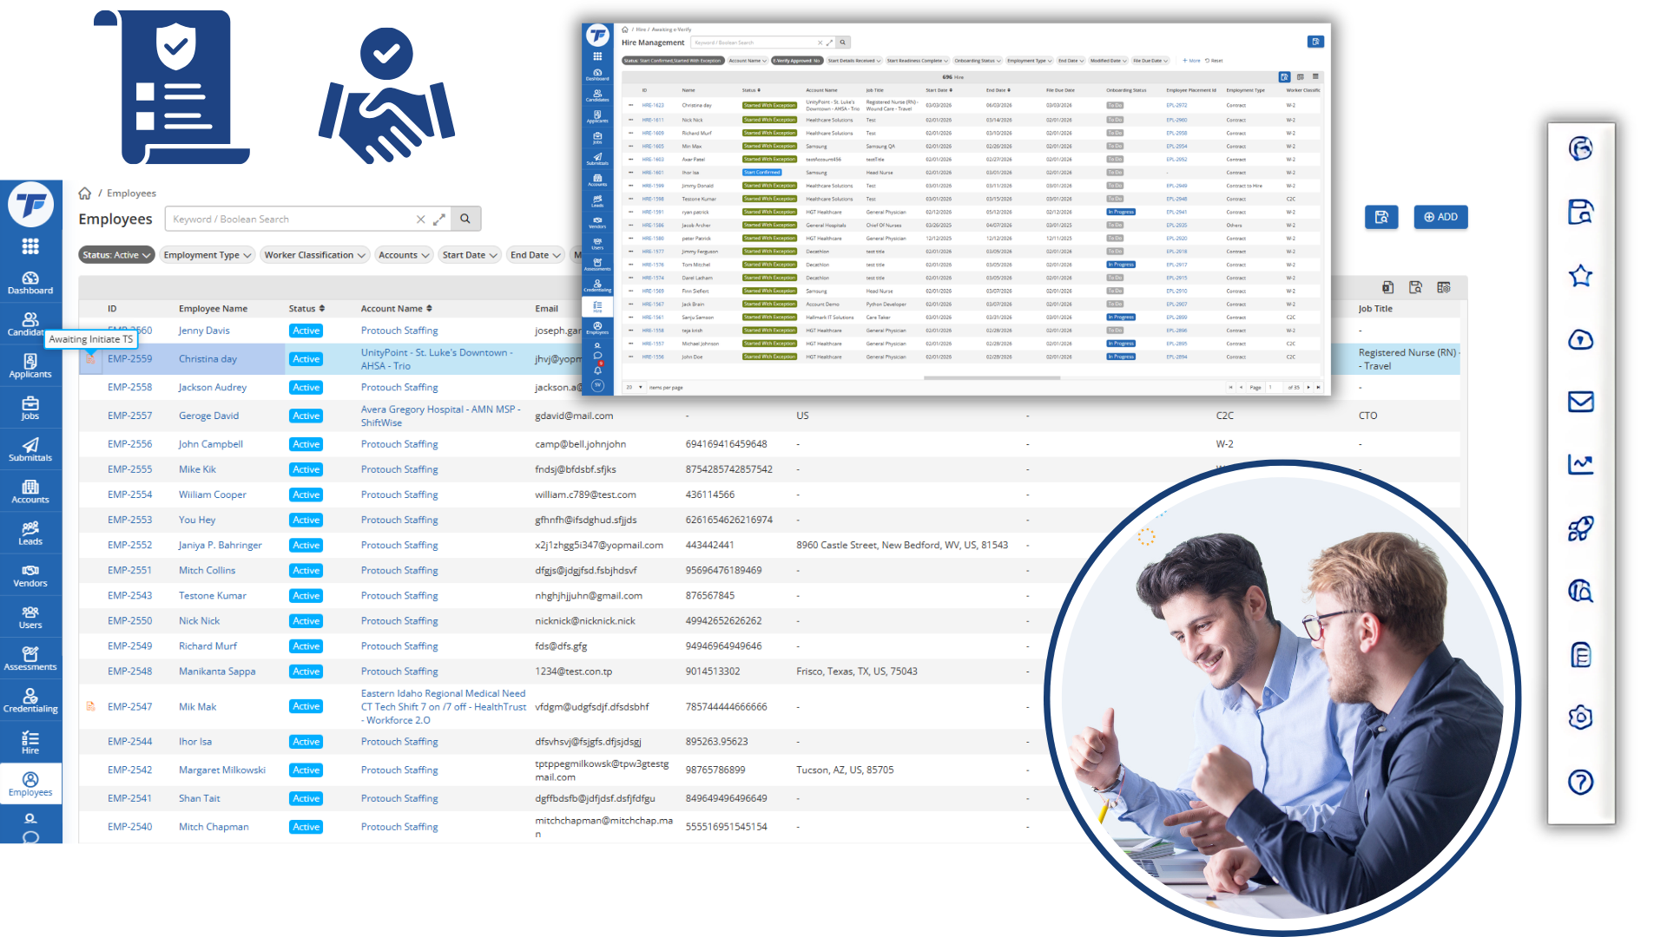
Task: Clear the keyword search with X
Action: coord(421,220)
